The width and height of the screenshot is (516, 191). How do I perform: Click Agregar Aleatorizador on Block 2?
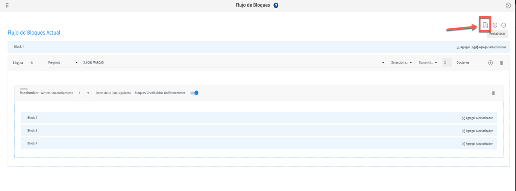[x=477, y=118]
